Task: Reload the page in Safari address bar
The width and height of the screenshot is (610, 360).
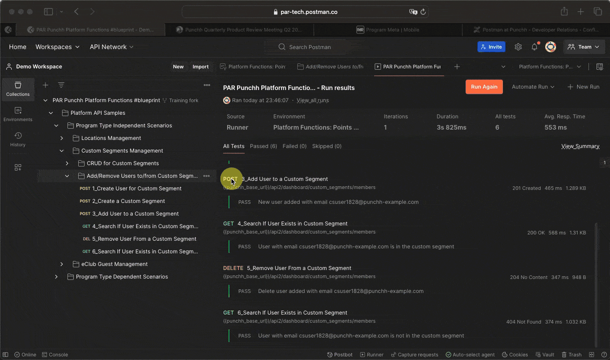Action: coord(423,12)
